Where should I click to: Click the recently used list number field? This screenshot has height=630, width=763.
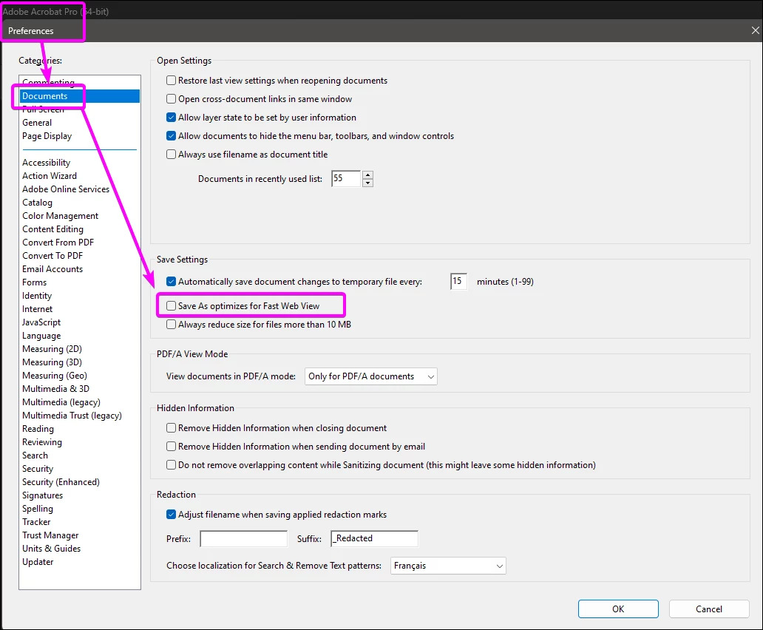(346, 178)
